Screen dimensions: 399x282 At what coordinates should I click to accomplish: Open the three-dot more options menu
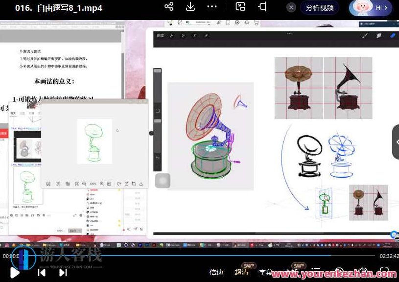pos(212,7)
